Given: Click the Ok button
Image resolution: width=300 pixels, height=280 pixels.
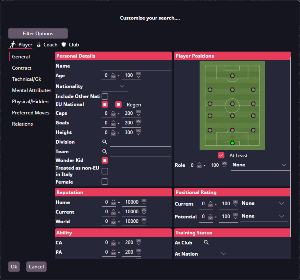Looking at the screenshot, I should (14, 267).
